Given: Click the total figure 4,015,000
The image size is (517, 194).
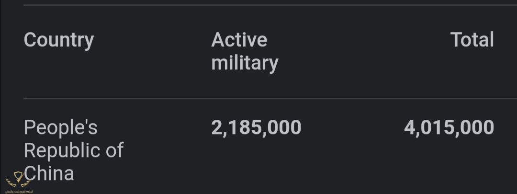Looking at the screenshot, I should coord(449,127).
